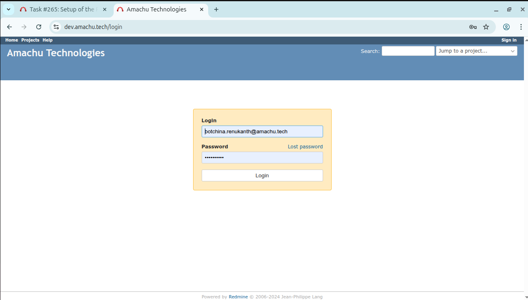Switch to Task #265 tab
This screenshot has width=528, height=300.
[61, 9]
